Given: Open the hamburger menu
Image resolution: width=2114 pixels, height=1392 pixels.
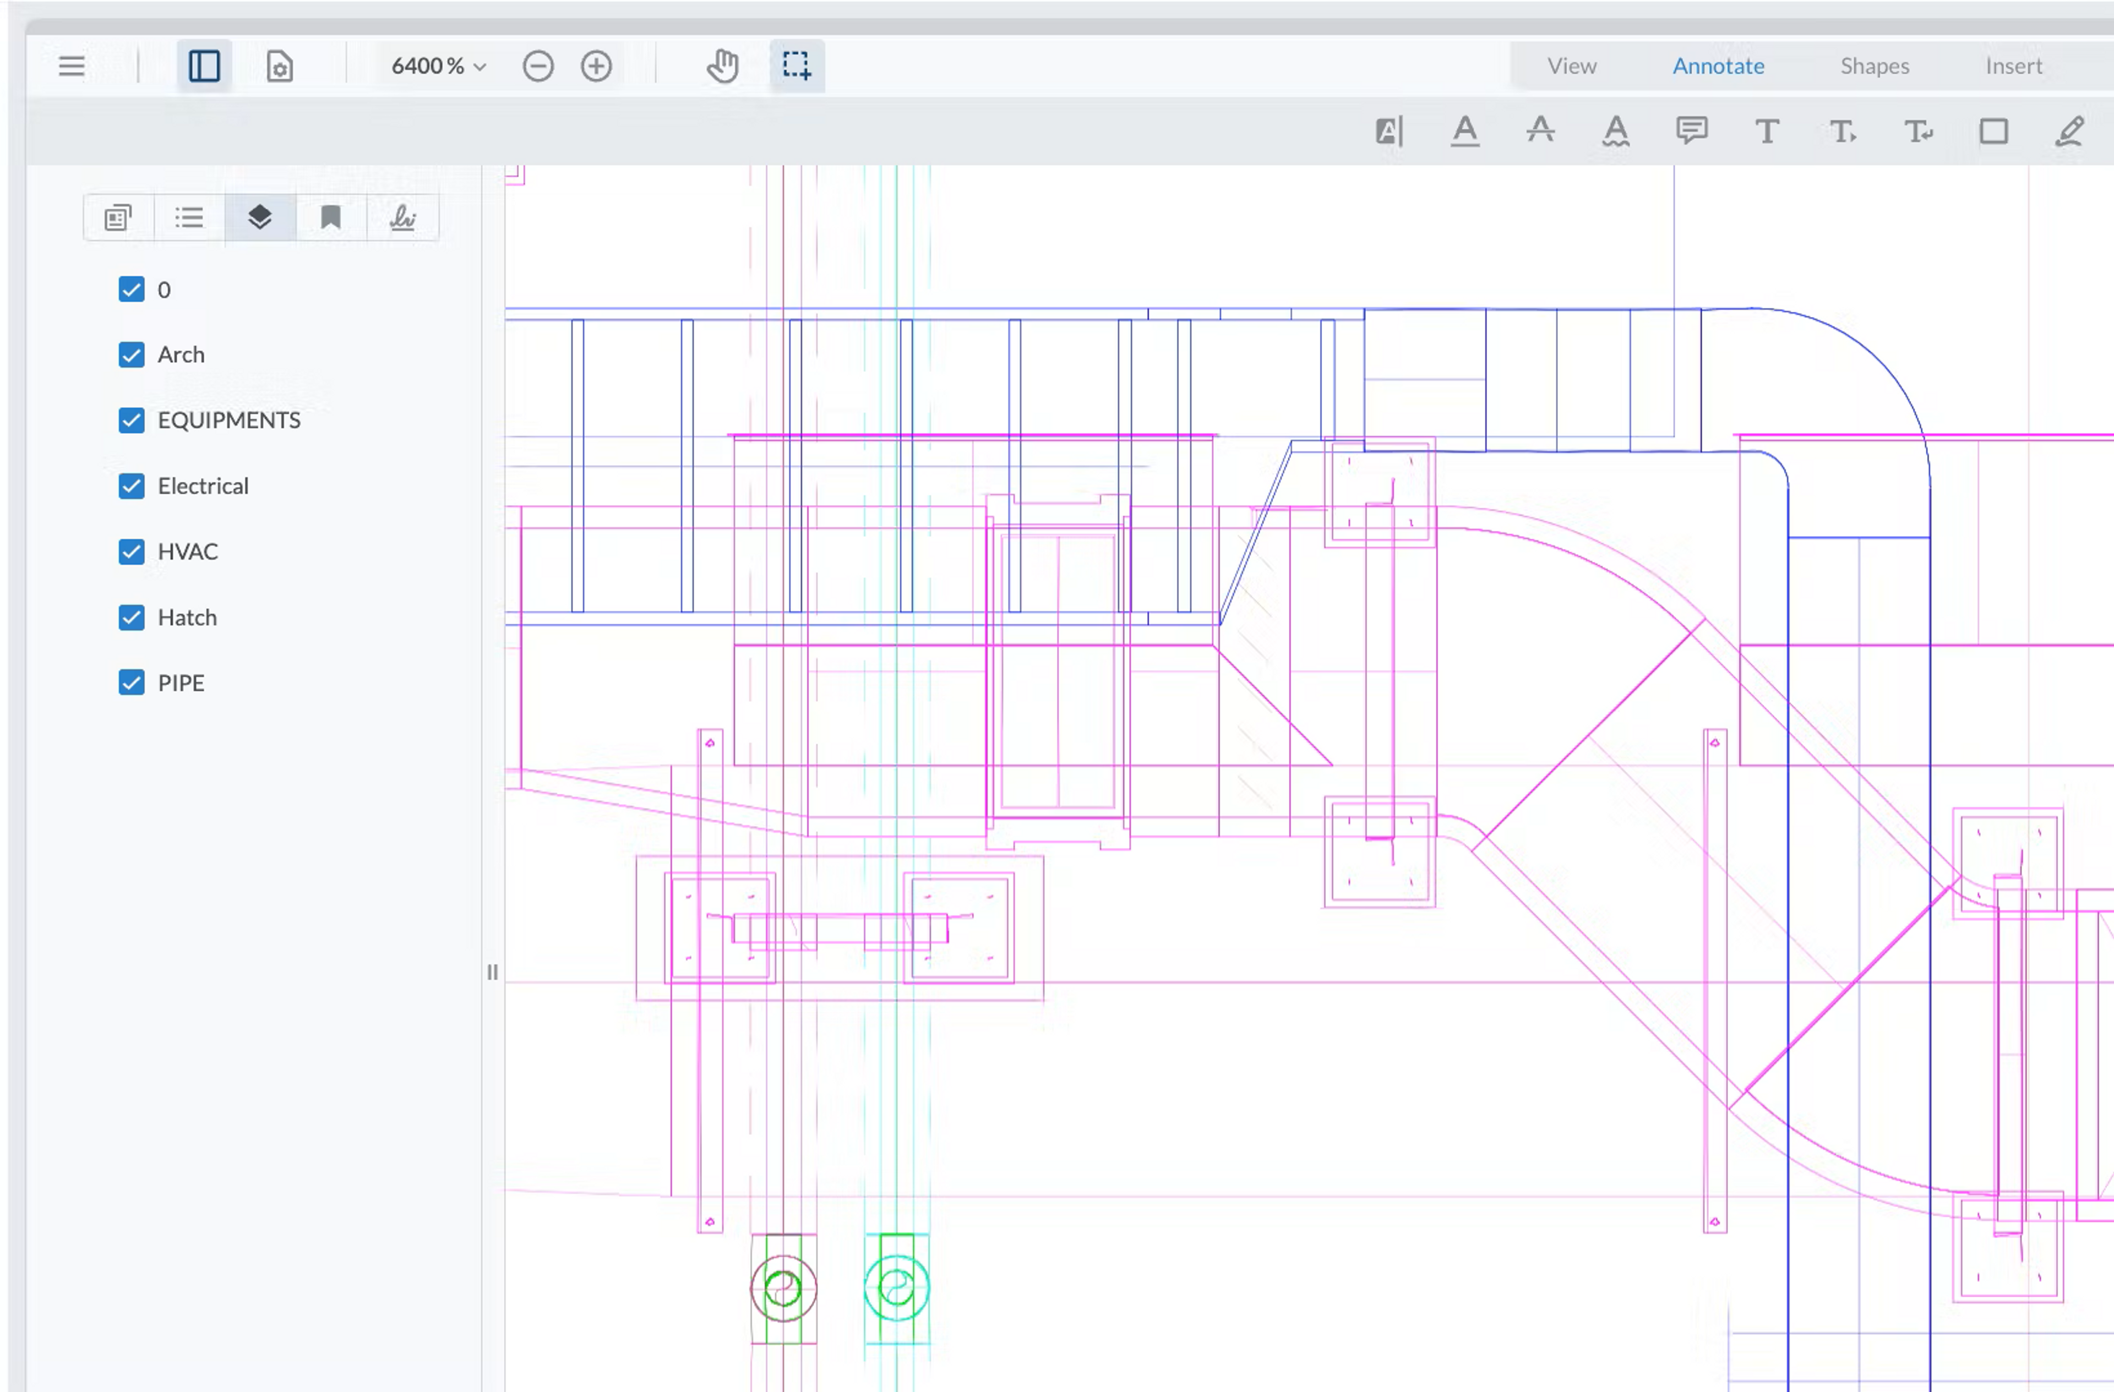Looking at the screenshot, I should click(x=72, y=65).
